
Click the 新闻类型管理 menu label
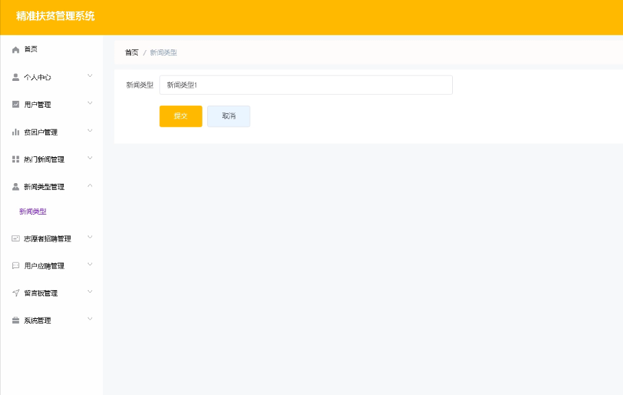click(44, 187)
